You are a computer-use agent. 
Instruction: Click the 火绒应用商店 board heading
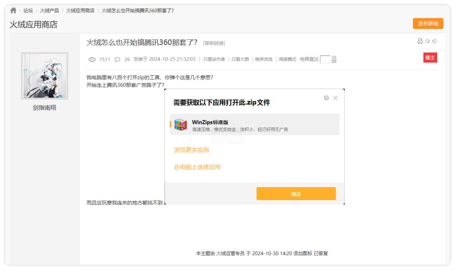[x=34, y=25]
